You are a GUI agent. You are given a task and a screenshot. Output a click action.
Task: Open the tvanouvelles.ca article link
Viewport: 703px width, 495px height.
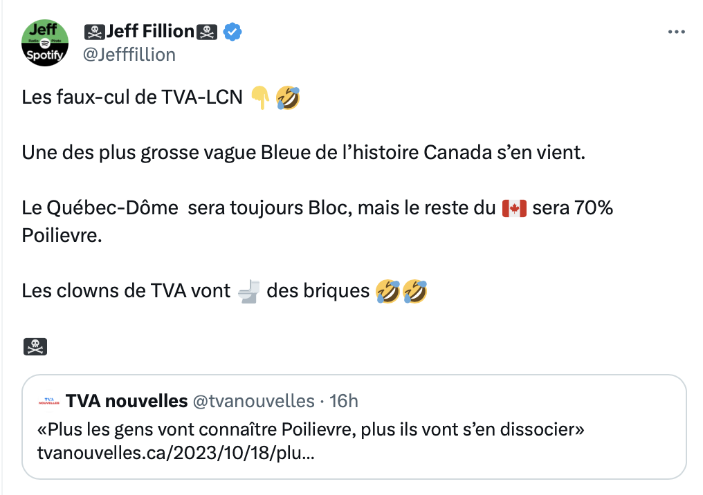(x=176, y=453)
